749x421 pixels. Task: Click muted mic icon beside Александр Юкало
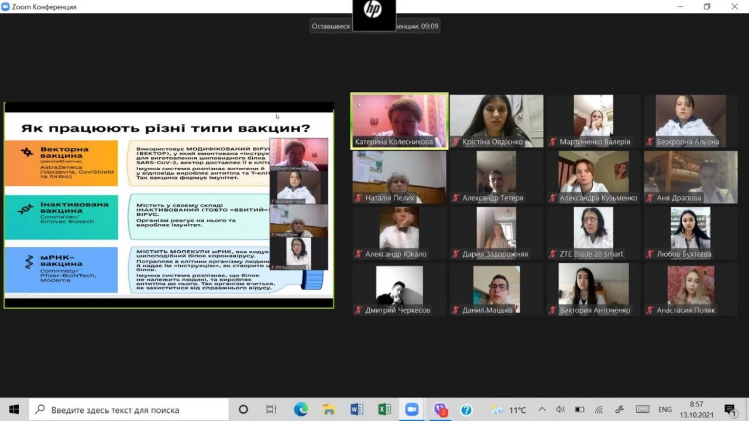pos(358,254)
